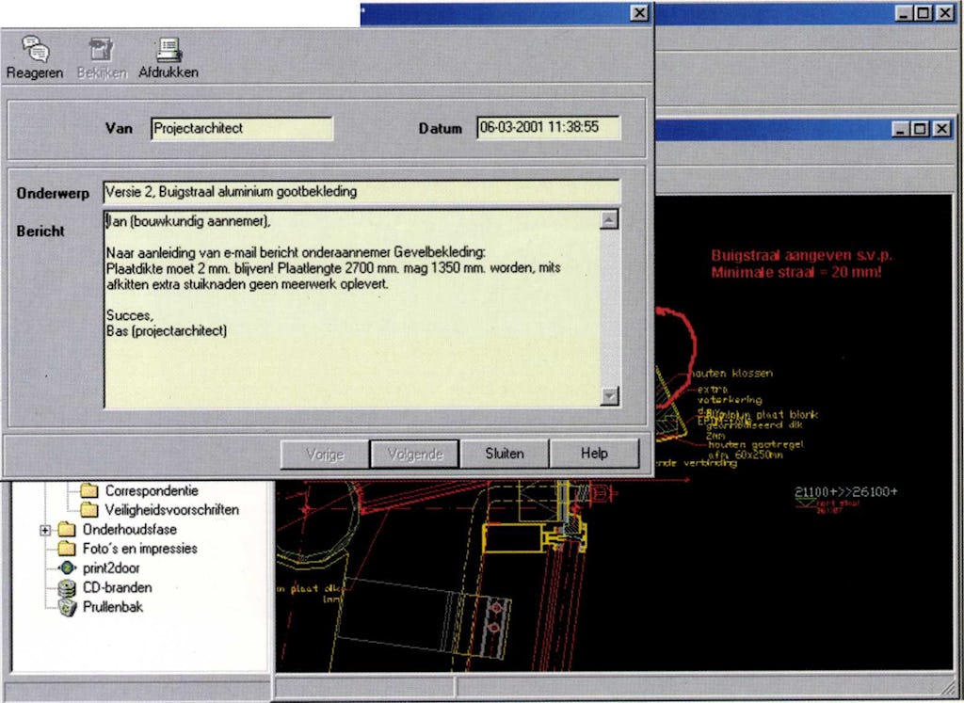Open the Prullenbak trash icon
This screenshot has width=964, height=703.
(x=67, y=607)
